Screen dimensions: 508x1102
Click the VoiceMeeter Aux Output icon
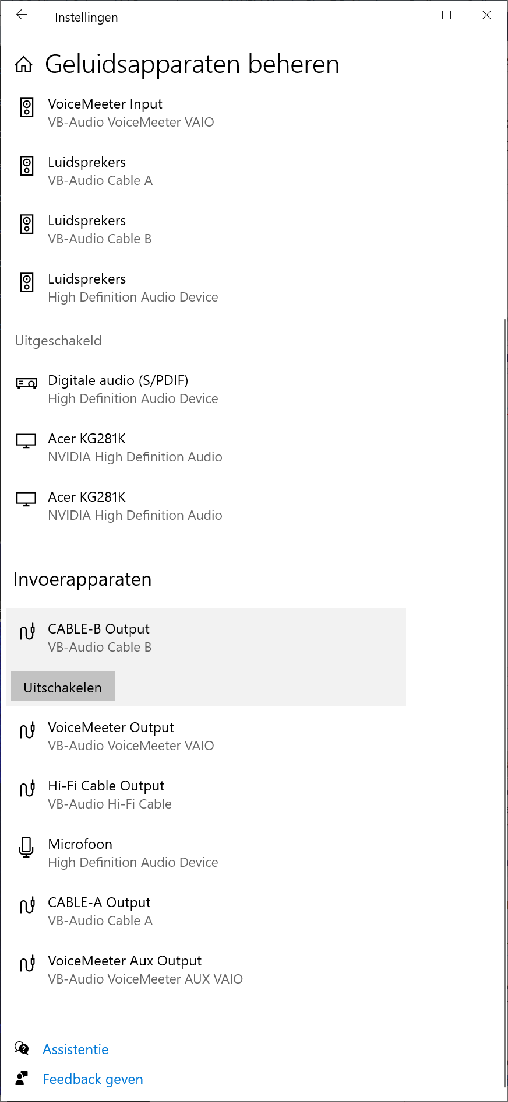point(27,964)
